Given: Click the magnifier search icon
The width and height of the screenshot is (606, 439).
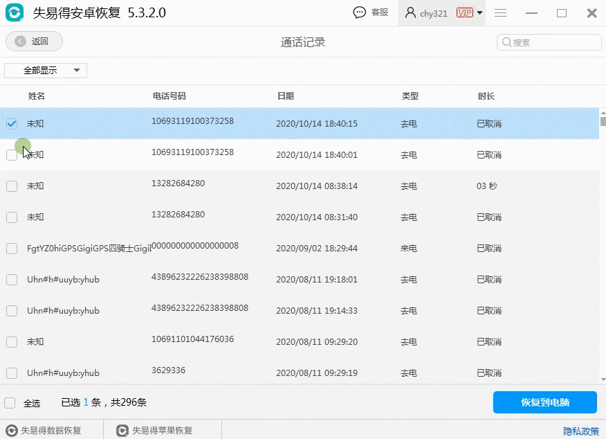Looking at the screenshot, I should pyautogui.click(x=506, y=42).
